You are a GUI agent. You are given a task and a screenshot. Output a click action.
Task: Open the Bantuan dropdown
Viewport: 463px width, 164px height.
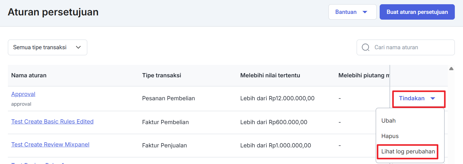(x=352, y=12)
